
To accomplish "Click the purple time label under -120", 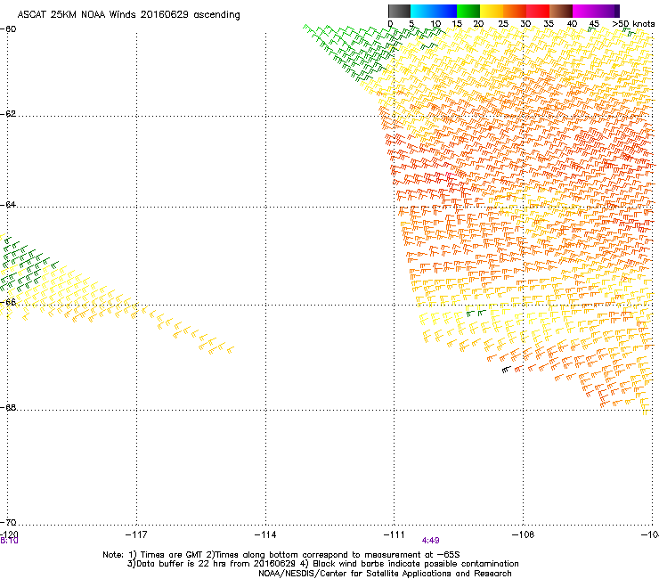I will click(9, 541).
